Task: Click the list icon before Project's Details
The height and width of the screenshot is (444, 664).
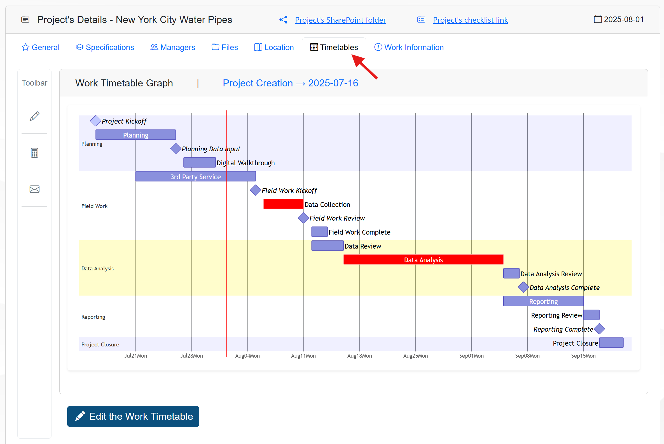Action: pos(25,20)
